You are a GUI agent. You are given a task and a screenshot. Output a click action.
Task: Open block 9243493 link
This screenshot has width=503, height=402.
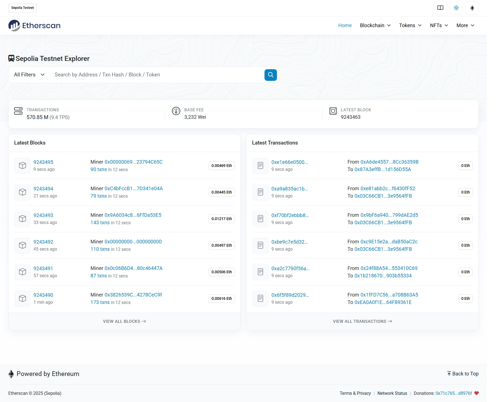point(43,215)
